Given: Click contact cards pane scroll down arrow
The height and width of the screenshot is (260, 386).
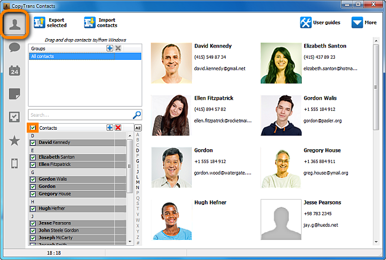Looking at the screenshot, I should pyautogui.click(x=376, y=242).
